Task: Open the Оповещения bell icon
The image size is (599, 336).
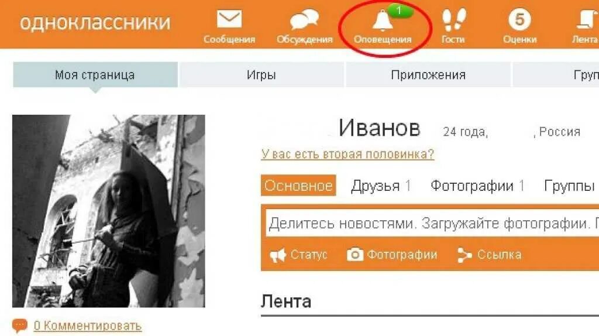Action: click(383, 20)
